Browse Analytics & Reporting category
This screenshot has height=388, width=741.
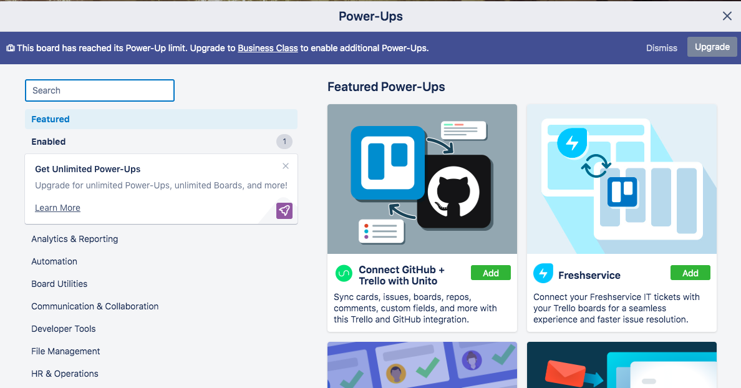point(74,239)
